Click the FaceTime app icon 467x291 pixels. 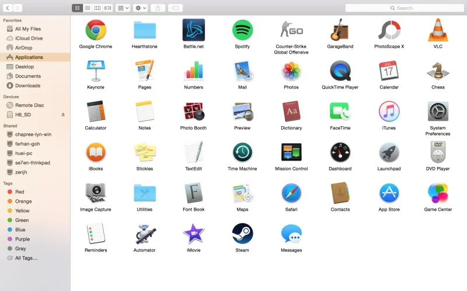(x=340, y=111)
